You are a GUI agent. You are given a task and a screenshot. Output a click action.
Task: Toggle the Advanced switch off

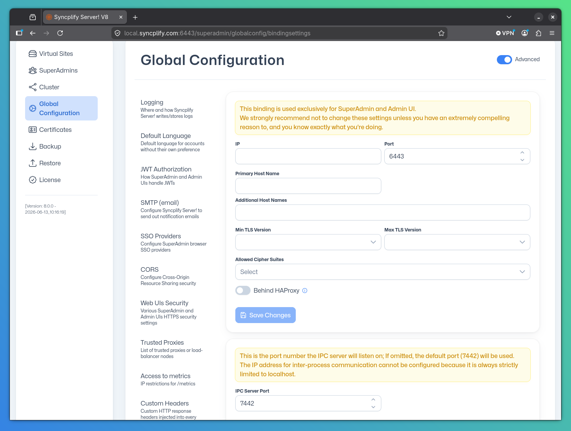click(x=504, y=60)
